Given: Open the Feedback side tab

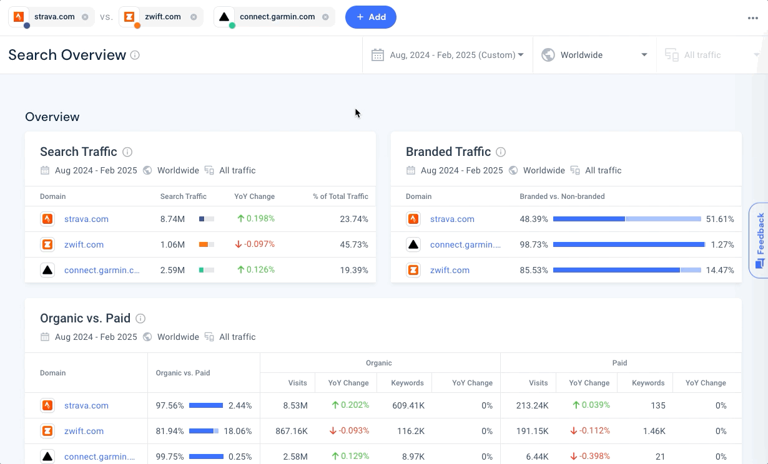Looking at the screenshot, I should pyautogui.click(x=759, y=240).
